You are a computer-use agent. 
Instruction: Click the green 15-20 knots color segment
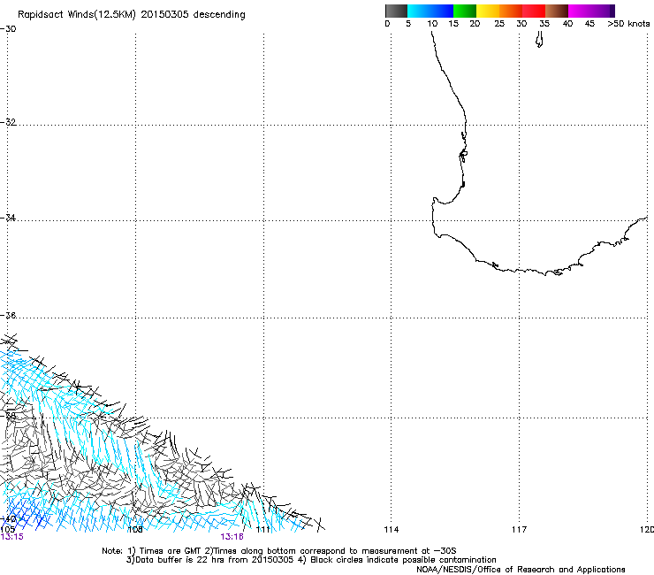pyautogui.click(x=465, y=11)
